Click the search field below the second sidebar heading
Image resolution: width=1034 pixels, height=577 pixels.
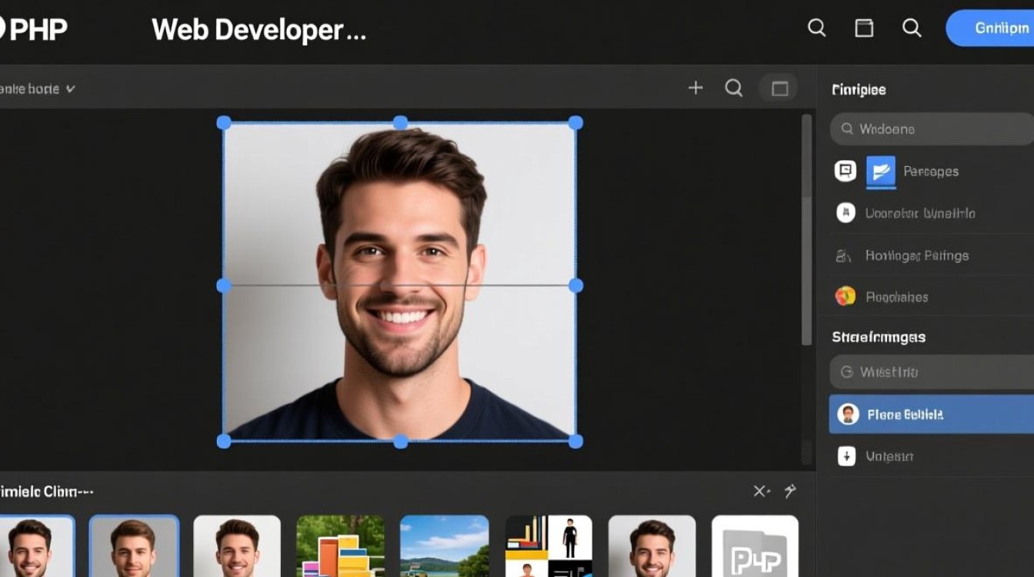[931, 372]
